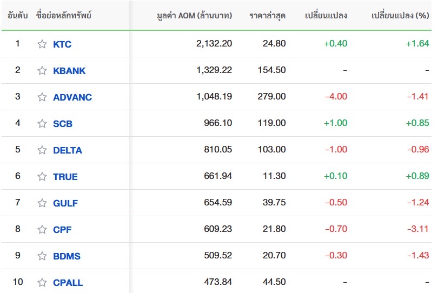Viewport: 444px width, 293px height.
Task: Add TRUE to favorites via star
Action: 42,176
